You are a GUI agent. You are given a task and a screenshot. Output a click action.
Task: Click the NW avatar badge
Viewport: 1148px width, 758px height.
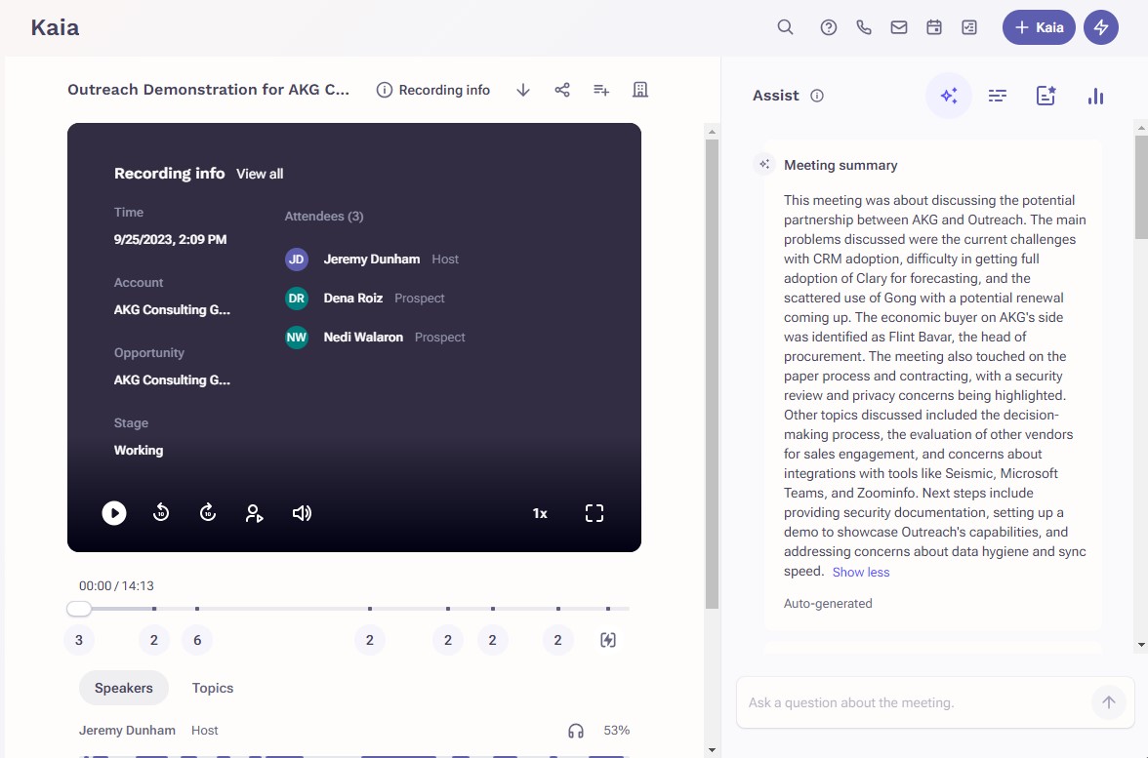[297, 338]
